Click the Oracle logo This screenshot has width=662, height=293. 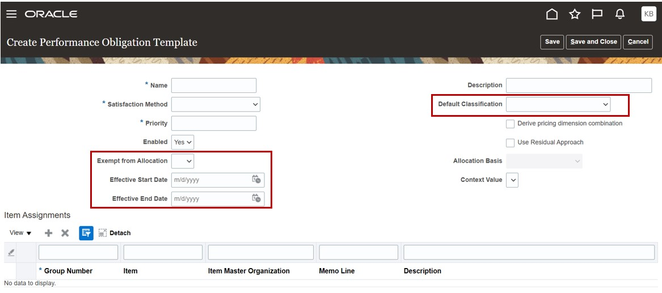51,14
